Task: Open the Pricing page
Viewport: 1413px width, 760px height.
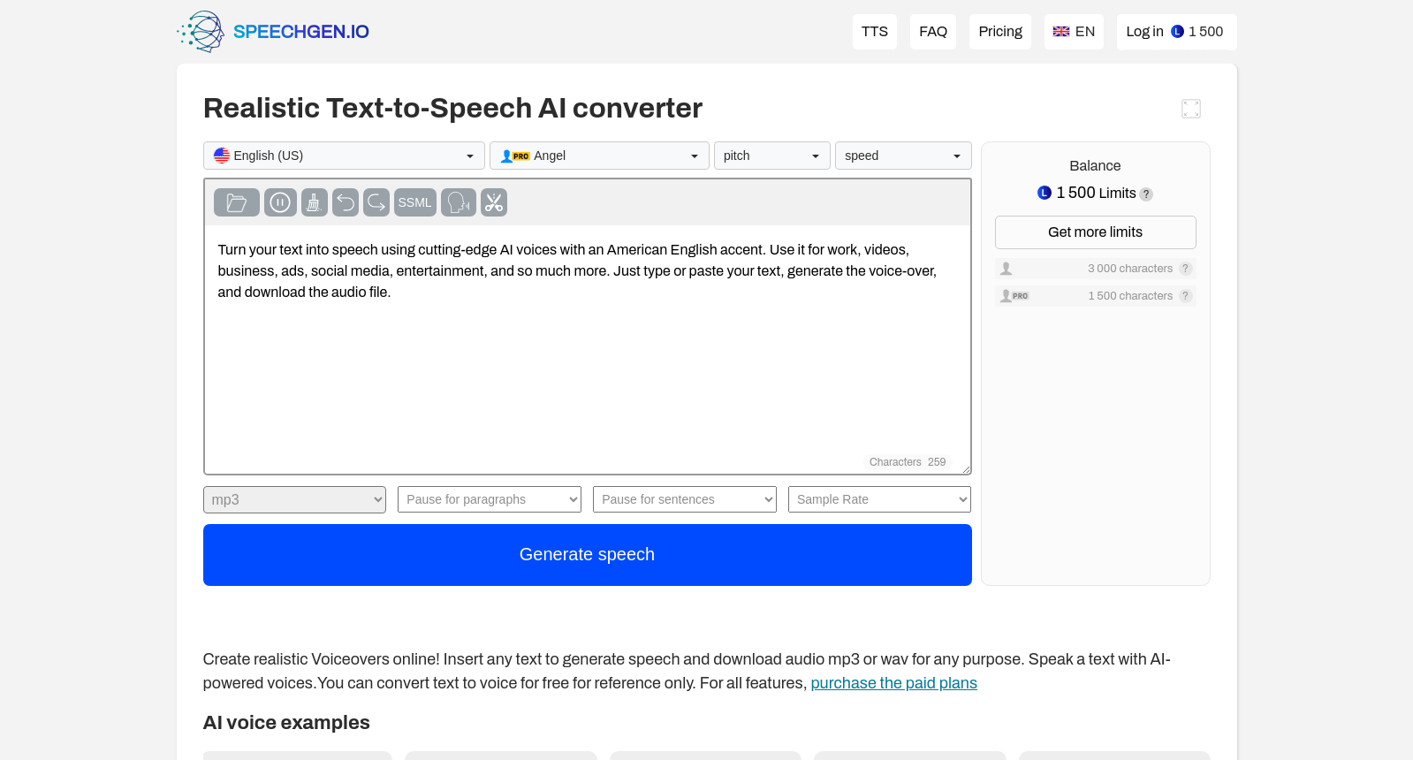Action: click(x=1000, y=32)
